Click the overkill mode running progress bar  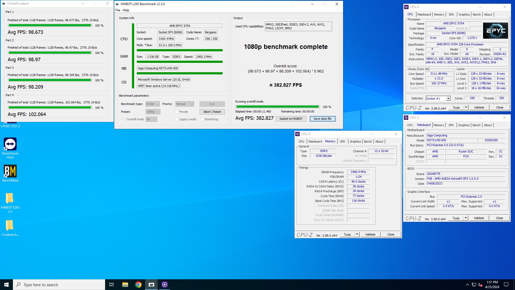pyautogui.click(x=278, y=107)
